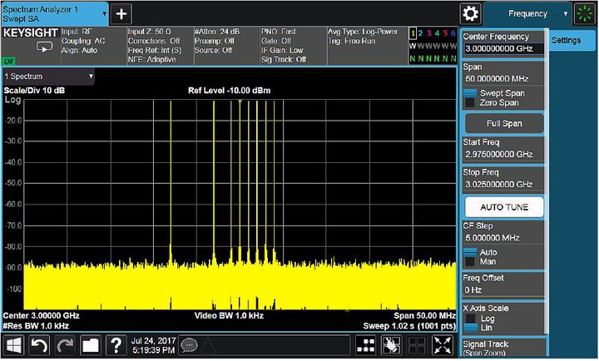The image size is (599, 361).
Task: Open help question mark icon
Action: (116, 345)
